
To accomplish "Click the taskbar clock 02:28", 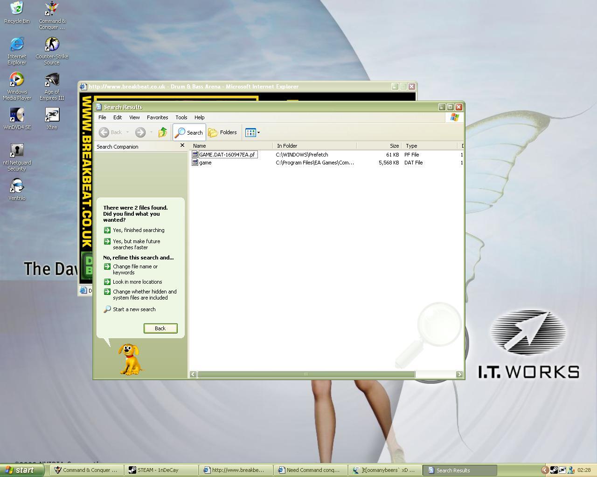I will coord(584,470).
